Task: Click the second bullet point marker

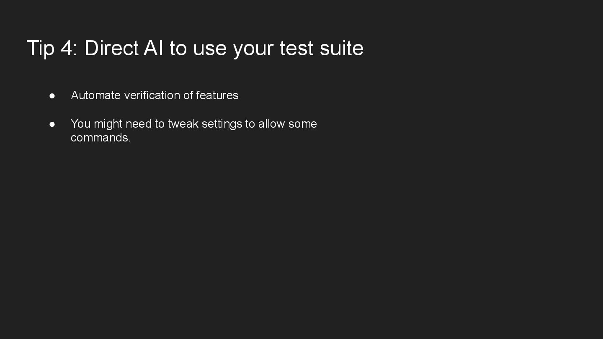Action: (52, 124)
